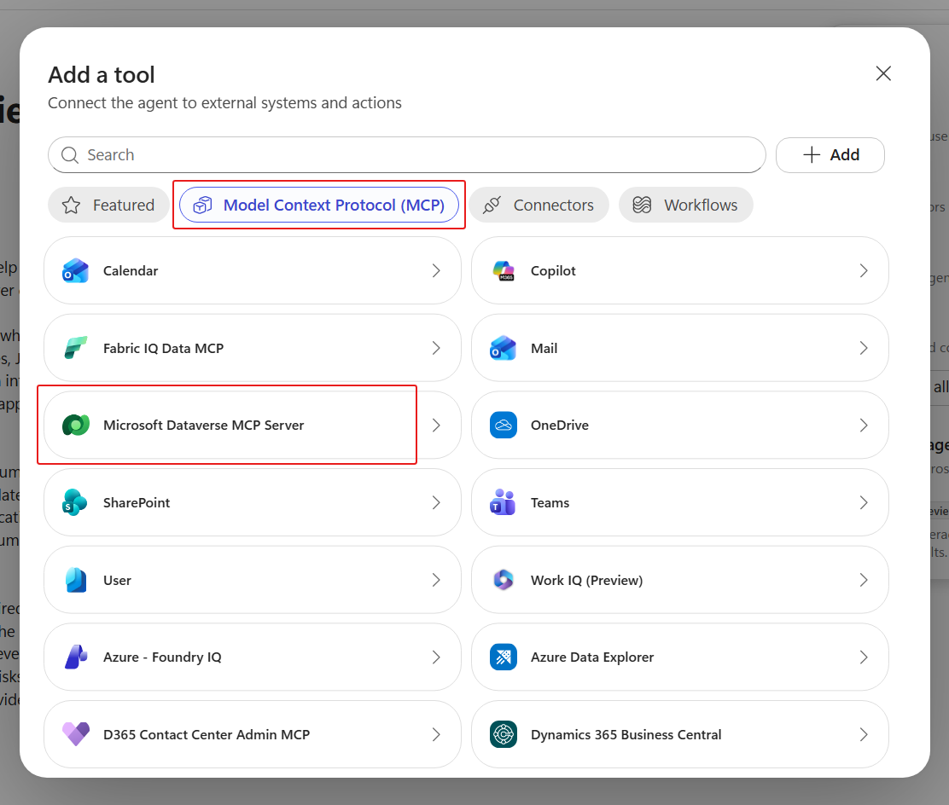949x805 pixels.
Task: Click the Copilot M365 icon
Action: pyautogui.click(x=503, y=271)
